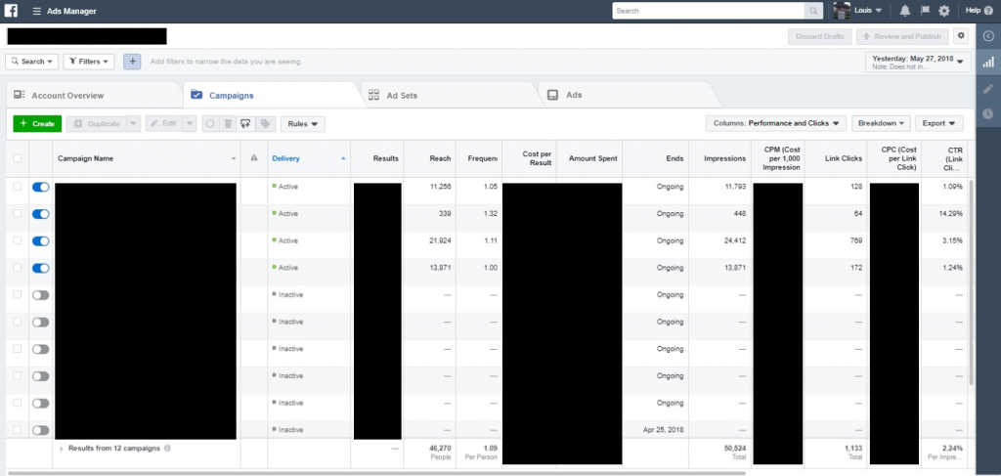Image resolution: width=1001 pixels, height=476 pixels.
Task: Open the Pages flag icon in top bar
Action: point(925,11)
